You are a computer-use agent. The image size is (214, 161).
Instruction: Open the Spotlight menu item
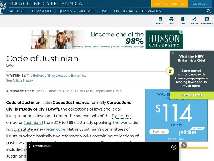[x=17, y=11]
